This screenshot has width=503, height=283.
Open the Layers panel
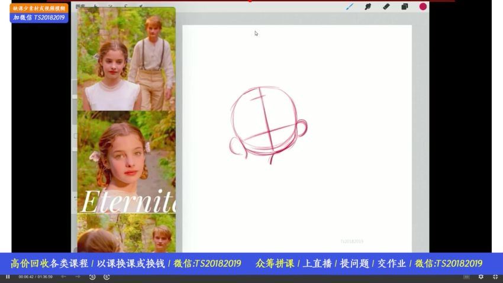coord(405,7)
